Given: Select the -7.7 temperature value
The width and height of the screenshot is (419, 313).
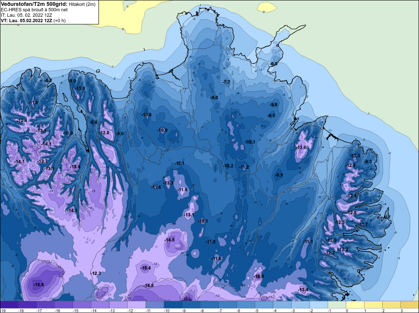Looking at the screenshot, I should (x=226, y=82).
